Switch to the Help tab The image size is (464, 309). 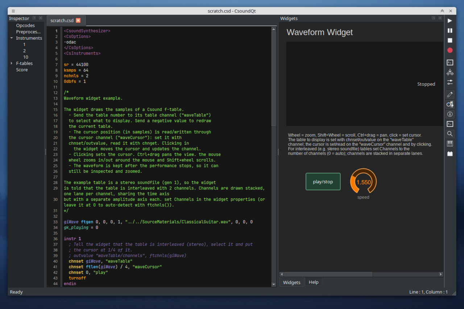(314, 282)
